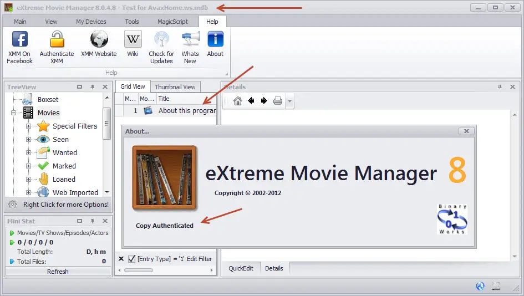
Task: Select the Movies tree node
Action: pos(48,113)
